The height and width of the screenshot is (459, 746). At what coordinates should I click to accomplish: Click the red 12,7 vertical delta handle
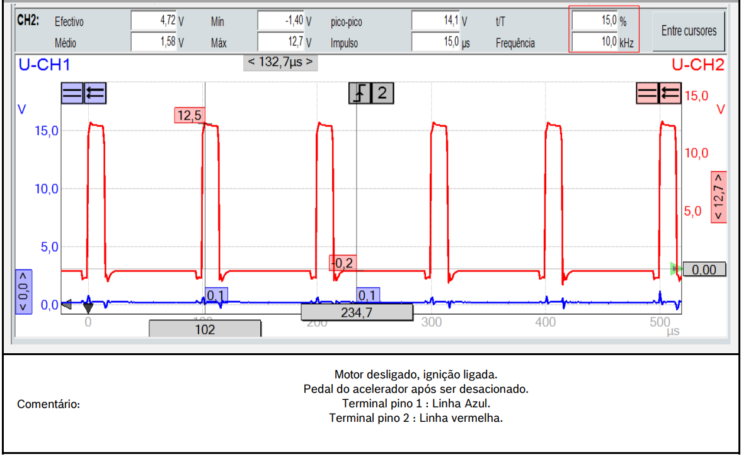(718, 196)
